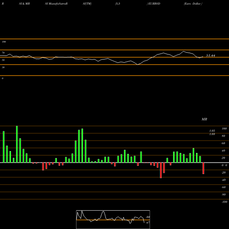The image size is (229, 229).
Task: Click the 1.03 value beside MR axis
Action: (x=212, y=134)
